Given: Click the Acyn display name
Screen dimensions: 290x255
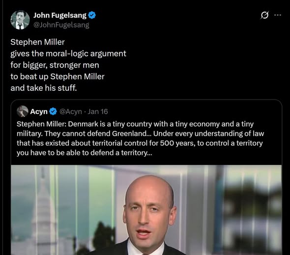Looking at the screenshot, I should [39, 111].
